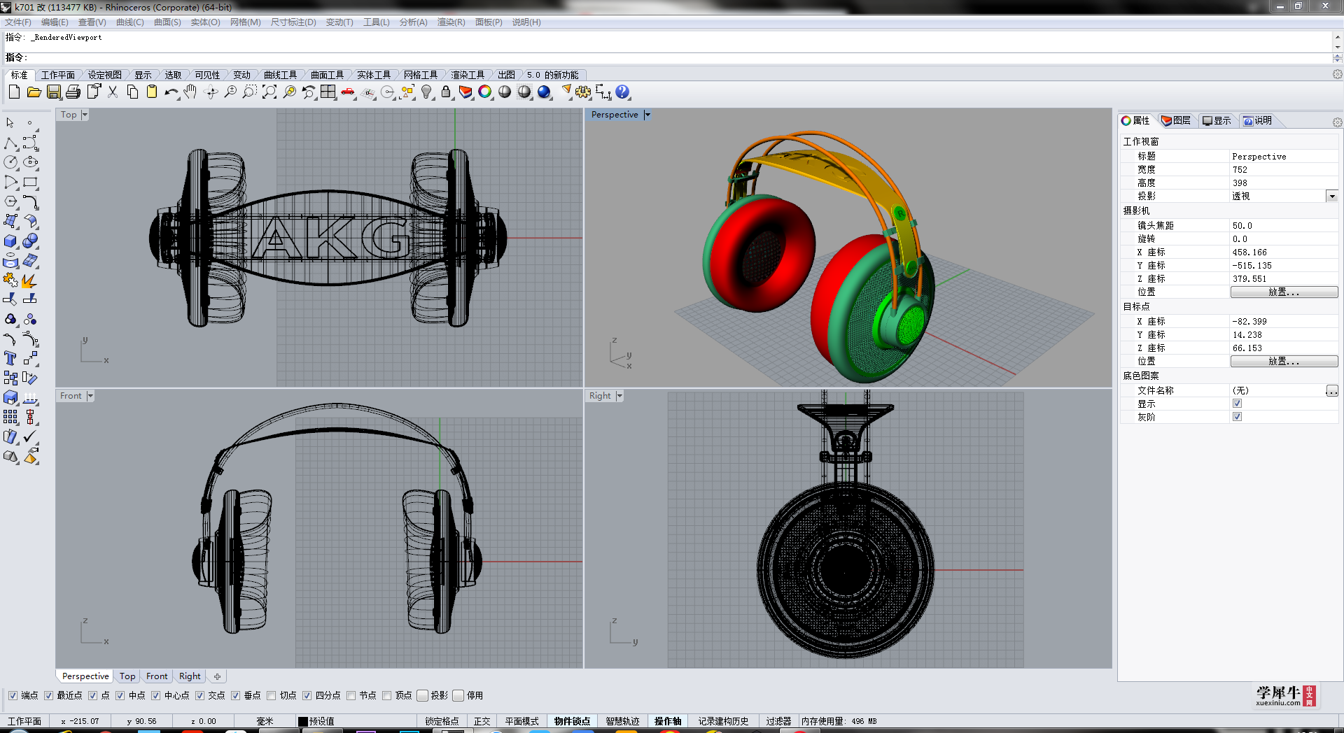
Task: Open the Perspective viewport dropdown arrow
Action: 647,115
